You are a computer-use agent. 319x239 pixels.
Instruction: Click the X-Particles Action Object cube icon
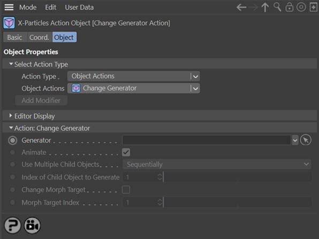[x=9, y=23]
